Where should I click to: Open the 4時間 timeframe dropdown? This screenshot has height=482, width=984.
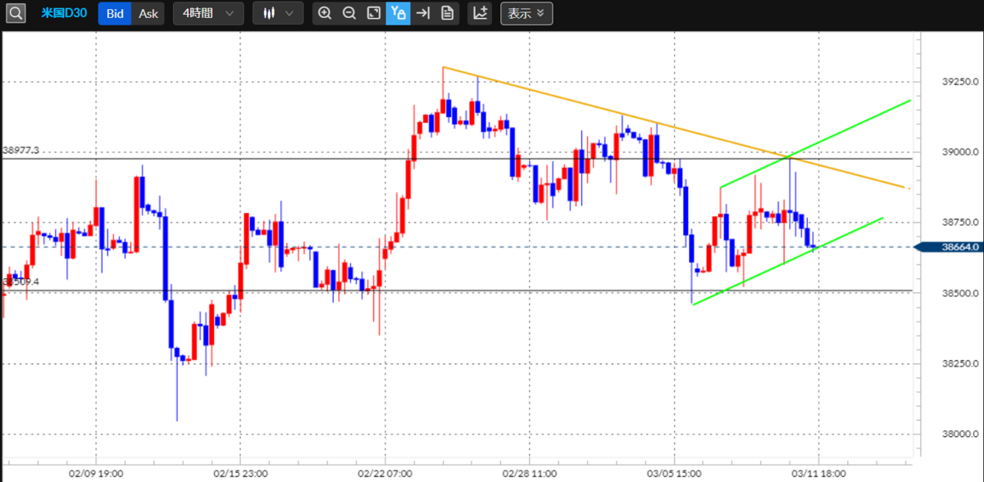coord(208,13)
